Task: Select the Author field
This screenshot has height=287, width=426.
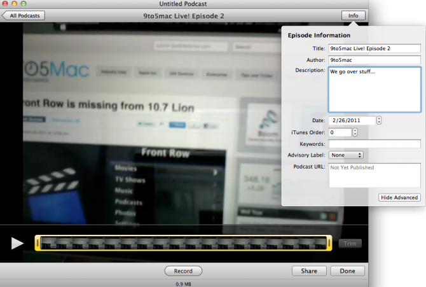Action: pos(374,60)
